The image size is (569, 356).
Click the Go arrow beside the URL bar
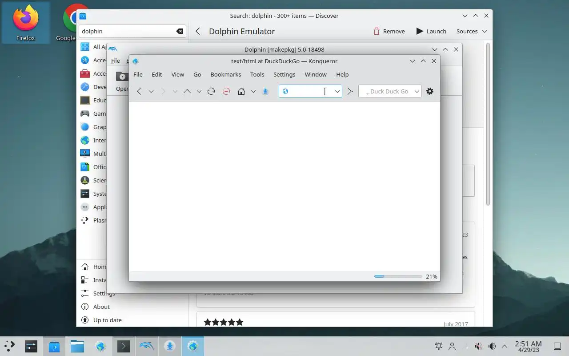click(350, 91)
